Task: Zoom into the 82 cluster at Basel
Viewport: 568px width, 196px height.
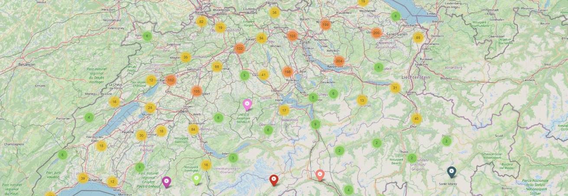Action: click(x=201, y=22)
